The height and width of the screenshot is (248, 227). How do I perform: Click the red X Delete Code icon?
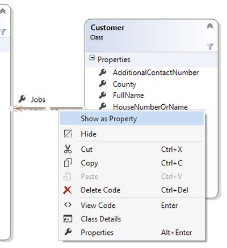click(x=68, y=190)
